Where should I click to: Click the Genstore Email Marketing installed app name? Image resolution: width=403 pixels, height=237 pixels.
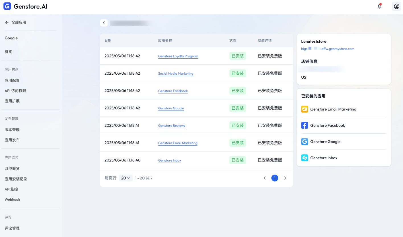tap(333, 109)
